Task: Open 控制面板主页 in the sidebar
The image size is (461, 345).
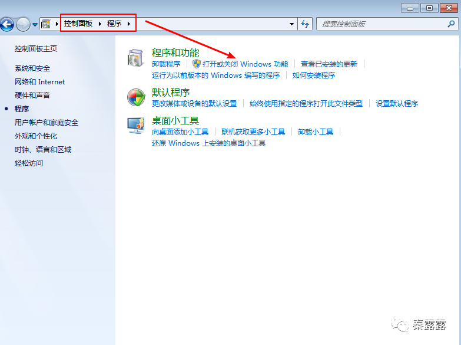Action: pyautogui.click(x=36, y=48)
